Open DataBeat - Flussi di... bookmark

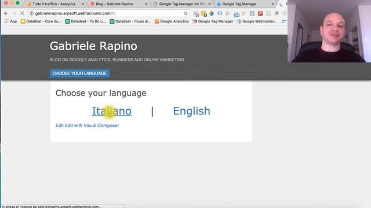[130, 21]
